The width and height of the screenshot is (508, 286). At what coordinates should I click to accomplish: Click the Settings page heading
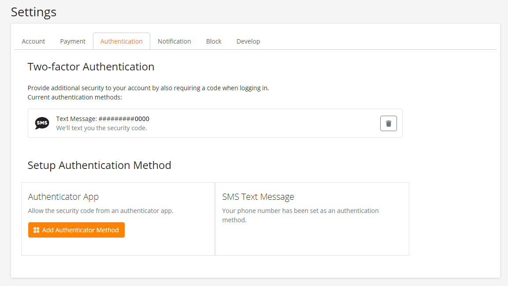pyautogui.click(x=33, y=12)
